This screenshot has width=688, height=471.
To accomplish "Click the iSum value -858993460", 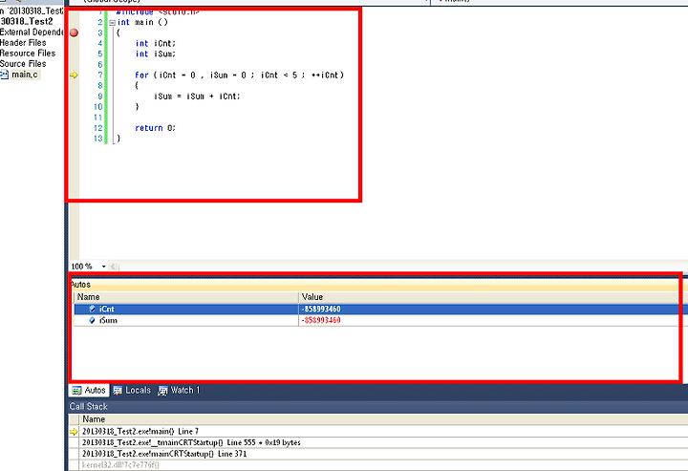I will pyautogui.click(x=321, y=321).
